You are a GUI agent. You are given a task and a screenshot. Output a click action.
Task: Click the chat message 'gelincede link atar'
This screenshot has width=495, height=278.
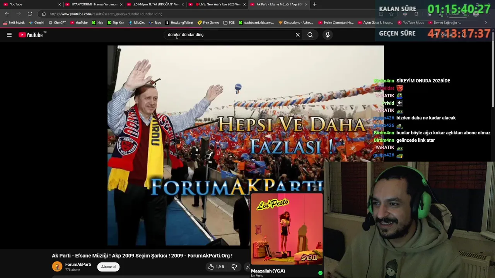(x=415, y=140)
